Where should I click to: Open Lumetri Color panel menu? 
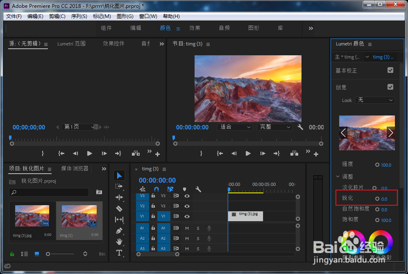370,45
